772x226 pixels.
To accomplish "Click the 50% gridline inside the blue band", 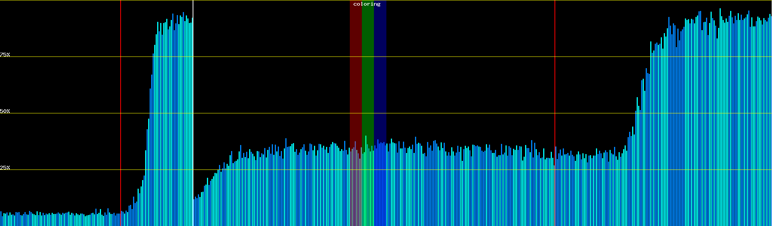I will tap(380, 113).
